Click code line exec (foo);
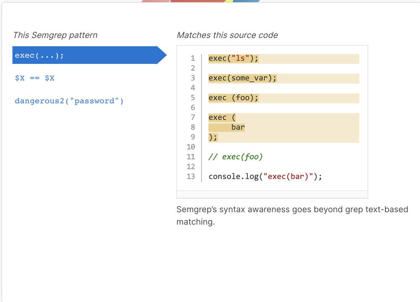 pos(233,98)
